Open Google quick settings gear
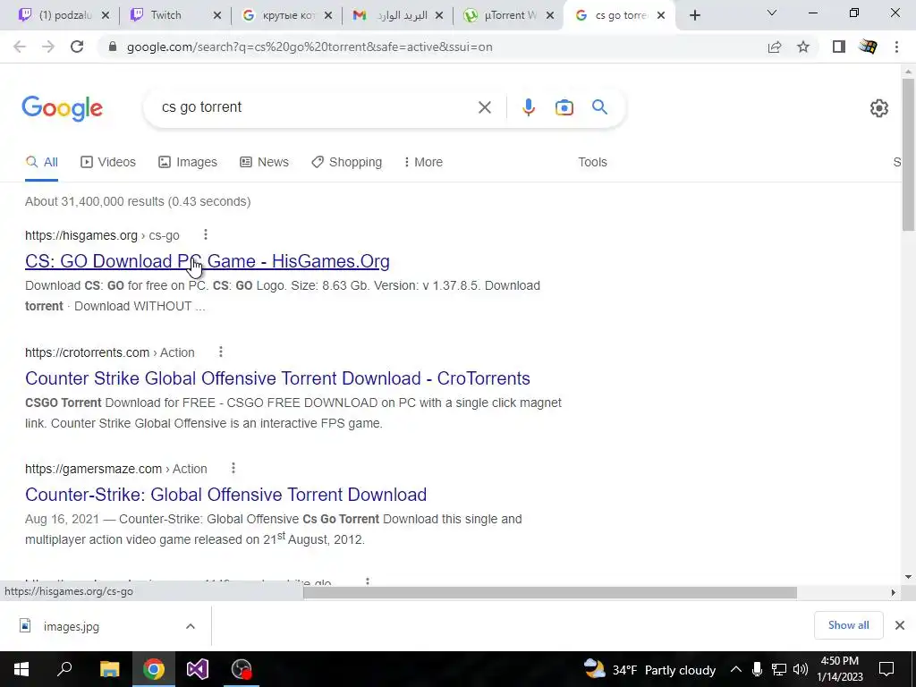 [x=878, y=108]
